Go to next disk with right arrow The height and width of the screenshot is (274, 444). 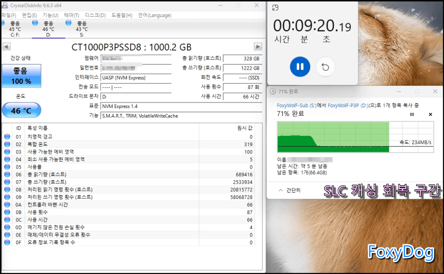tap(258, 46)
